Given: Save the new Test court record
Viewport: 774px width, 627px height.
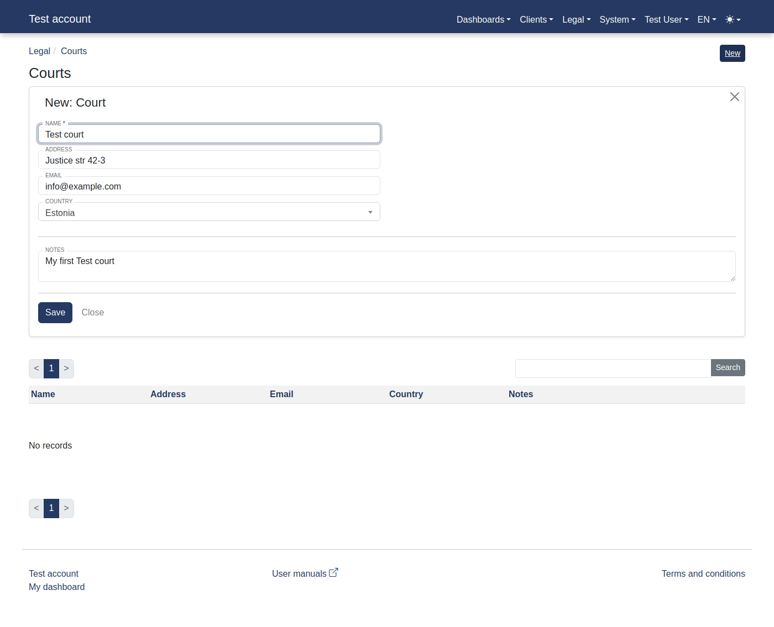Looking at the screenshot, I should 55,312.
